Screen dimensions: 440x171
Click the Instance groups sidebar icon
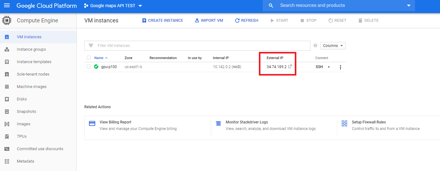[7, 49]
